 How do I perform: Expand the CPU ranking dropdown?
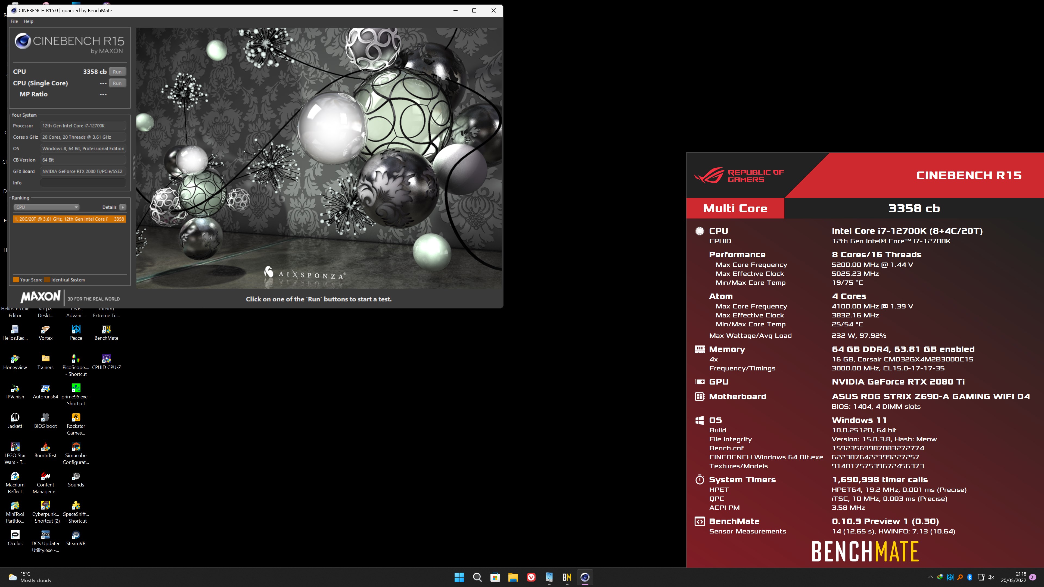coord(46,207)
